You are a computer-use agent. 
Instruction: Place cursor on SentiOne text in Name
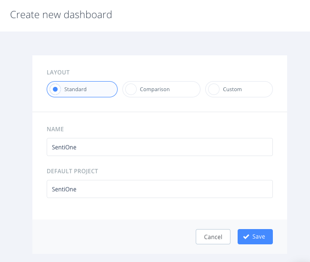coord(64,147)
